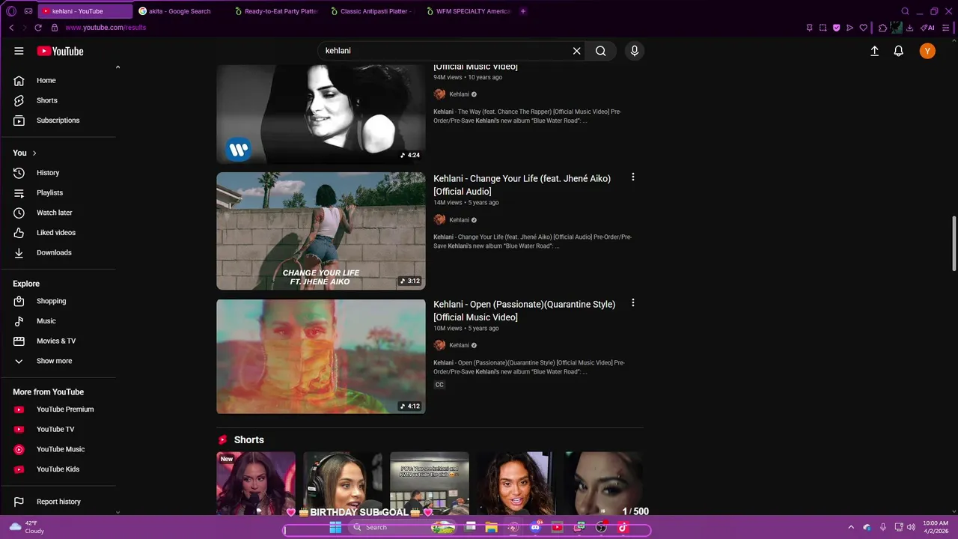The image size is (958, 539).
Task: Open History in the sidebar
Action: (x=60, y=172)
